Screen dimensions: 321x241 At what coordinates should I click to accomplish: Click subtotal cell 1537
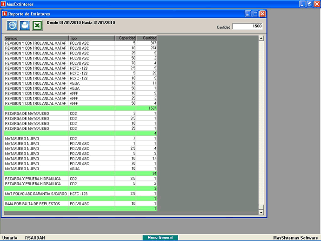click(147, 108)
